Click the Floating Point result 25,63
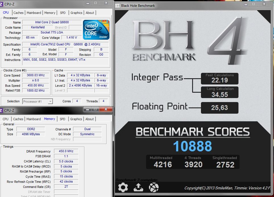 (220, 108)
